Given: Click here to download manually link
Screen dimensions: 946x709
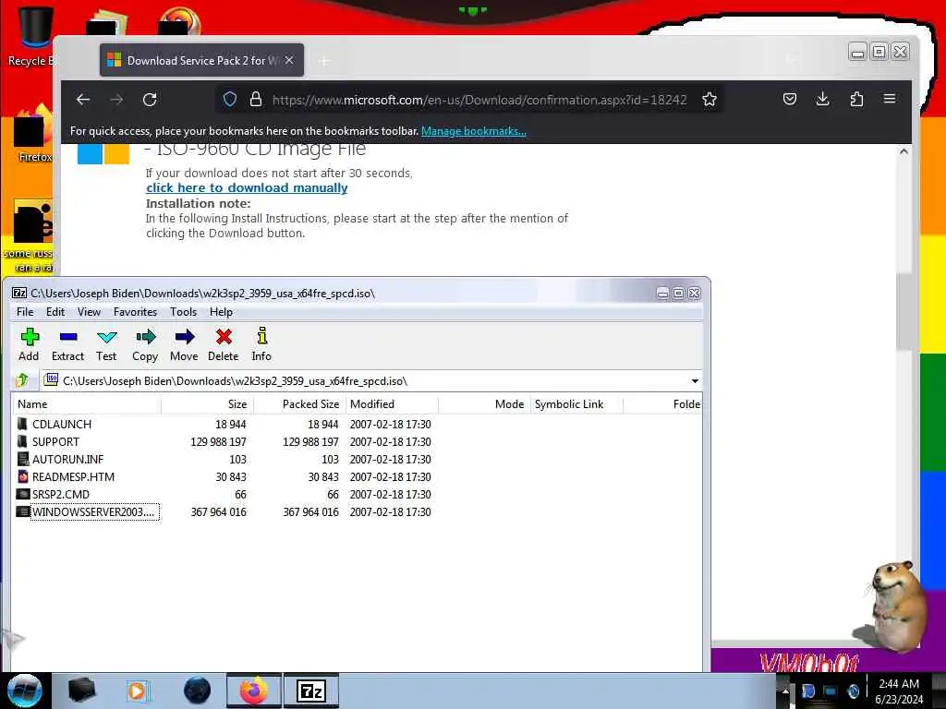Looking at the screenshot, I should click(247, 187).
